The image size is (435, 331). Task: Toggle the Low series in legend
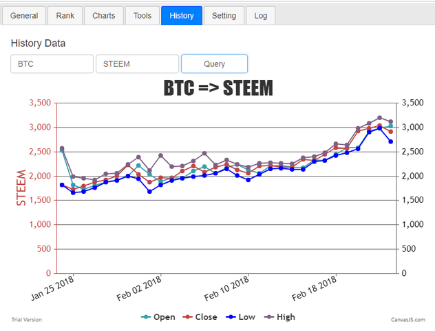click(240, 317)
